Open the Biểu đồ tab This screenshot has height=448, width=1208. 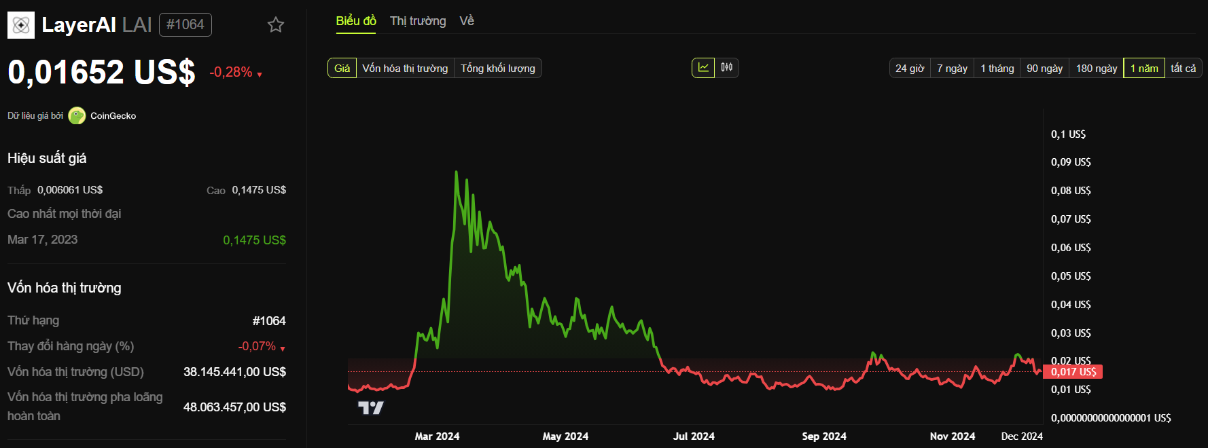356,21
